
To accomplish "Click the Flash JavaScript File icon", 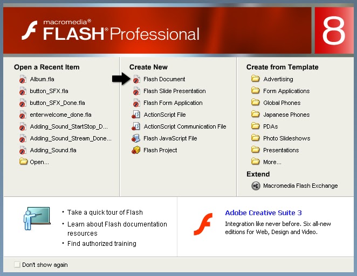I will click(x=136, y=138).
